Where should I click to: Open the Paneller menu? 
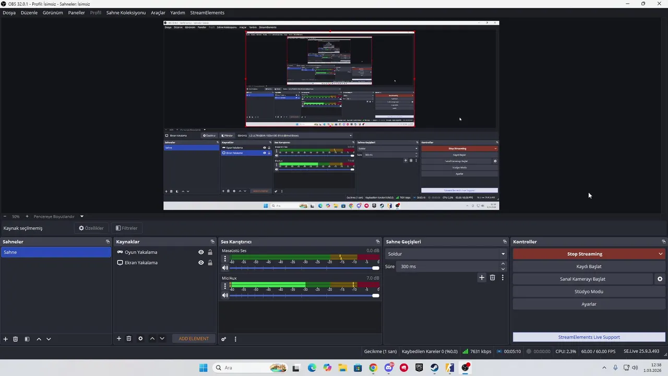click(x=76, y=13)
